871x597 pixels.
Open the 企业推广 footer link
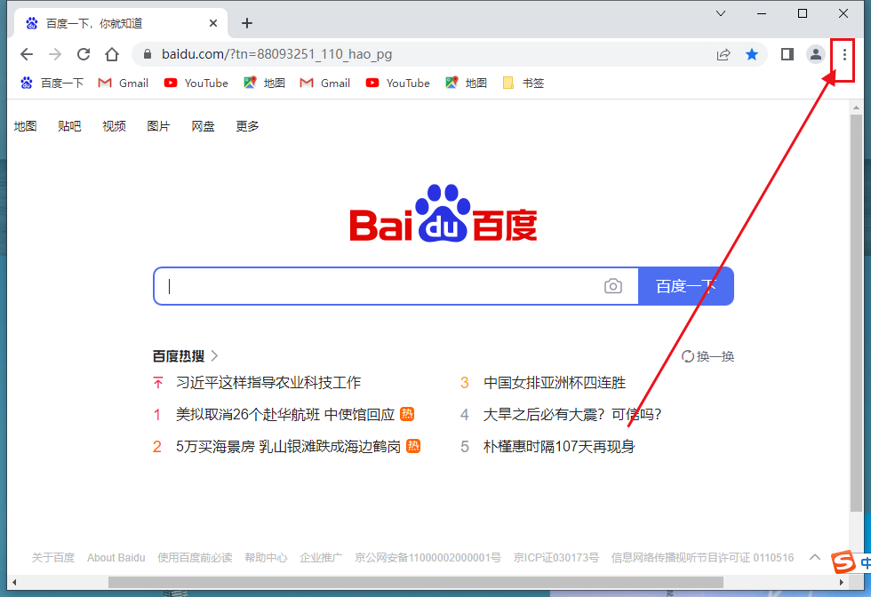pyautogui.click(x=321, y=558)
